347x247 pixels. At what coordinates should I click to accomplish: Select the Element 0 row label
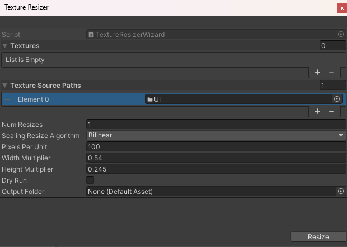tap(33, 99)
